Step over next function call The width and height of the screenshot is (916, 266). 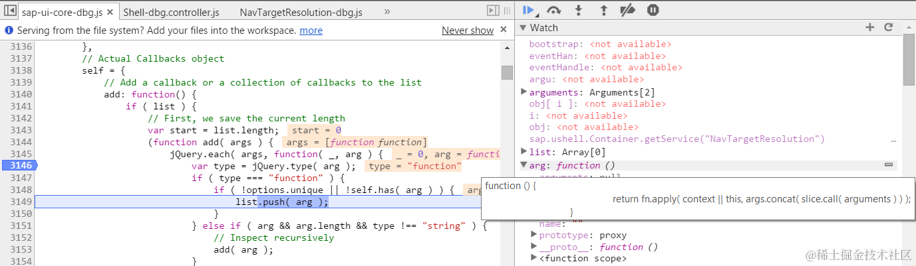click(x=553, y=10)
